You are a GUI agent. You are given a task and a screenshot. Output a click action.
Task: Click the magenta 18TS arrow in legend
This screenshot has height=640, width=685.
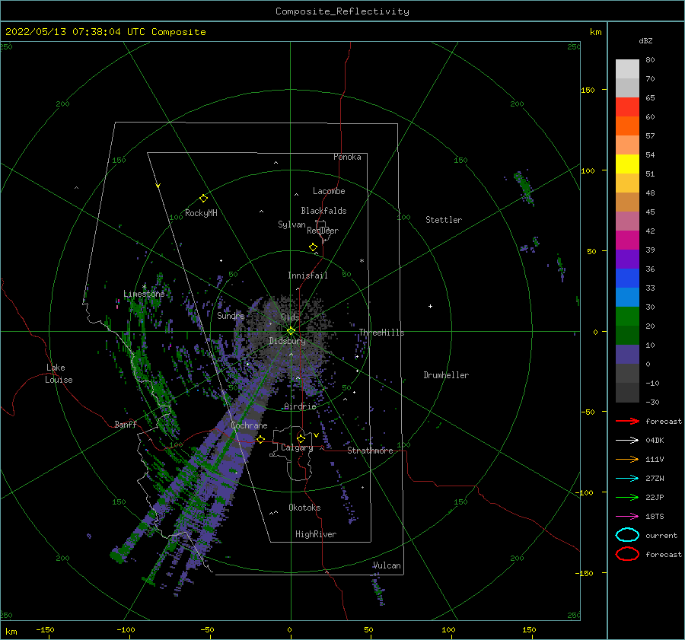click(627, 517)
